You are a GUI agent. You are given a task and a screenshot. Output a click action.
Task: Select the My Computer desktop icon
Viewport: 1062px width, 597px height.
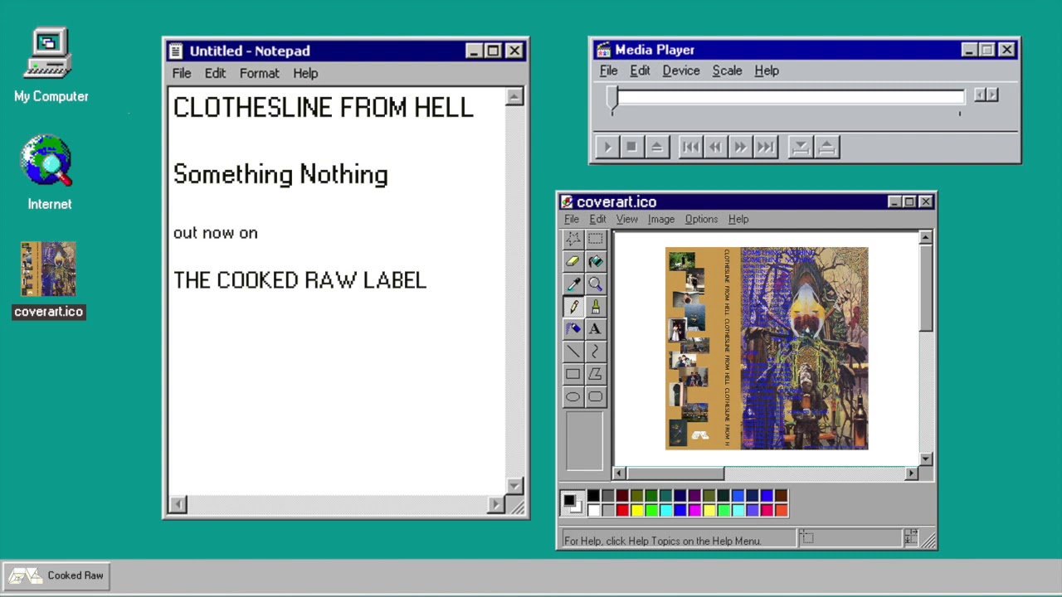(x=51, y=66)
